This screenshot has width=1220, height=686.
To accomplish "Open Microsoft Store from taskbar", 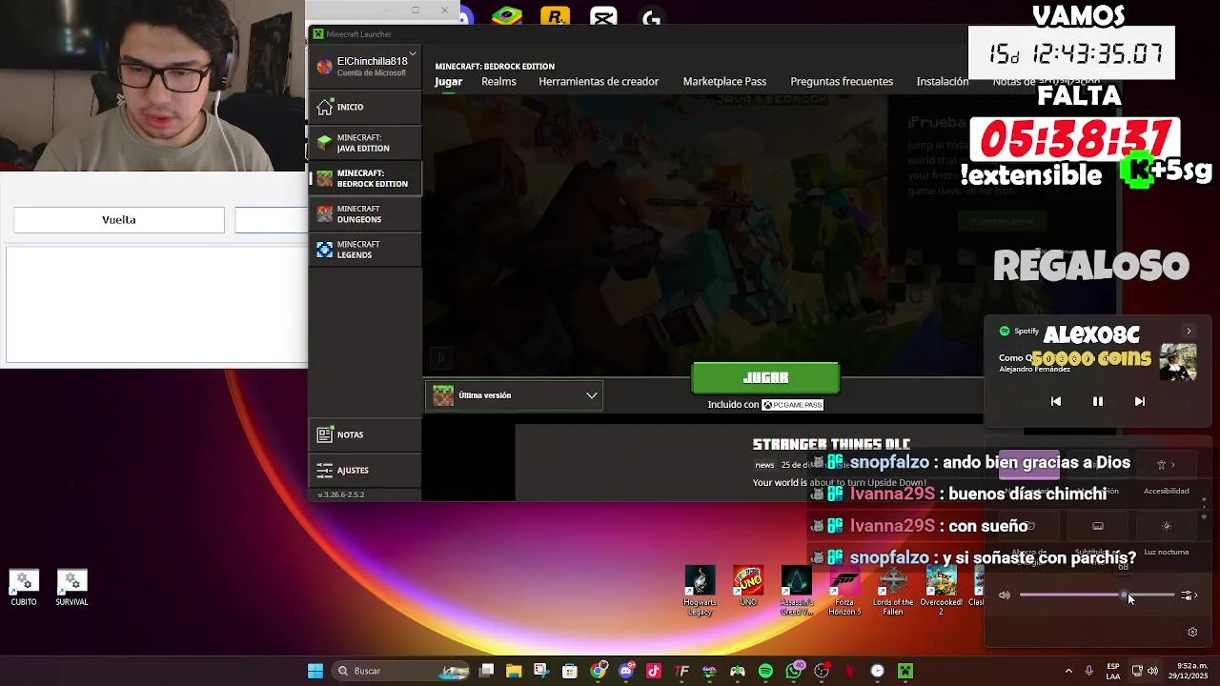I will tap(570, 671).
